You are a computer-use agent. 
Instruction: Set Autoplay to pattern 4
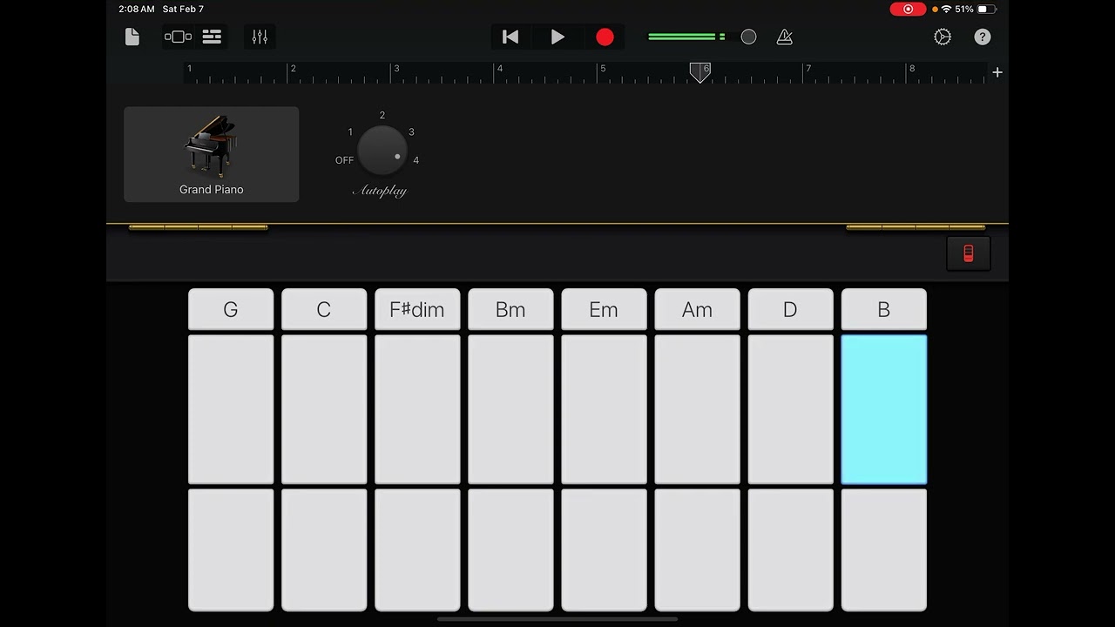click(x=416, y=160)
